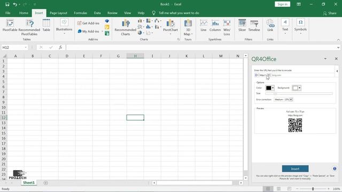Viewport: 342px width, 192px height.
Task: Insert a combo chart
Action: coord(158,27)
